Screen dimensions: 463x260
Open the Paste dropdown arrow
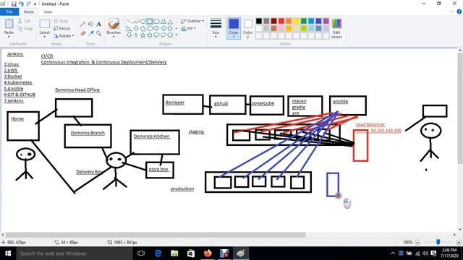tap(9, 37)
